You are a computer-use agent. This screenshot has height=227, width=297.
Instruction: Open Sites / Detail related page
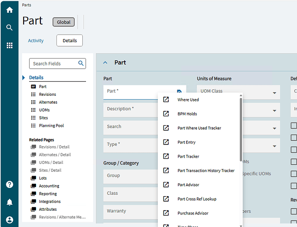pyautogui.click(x=50, y=170)
